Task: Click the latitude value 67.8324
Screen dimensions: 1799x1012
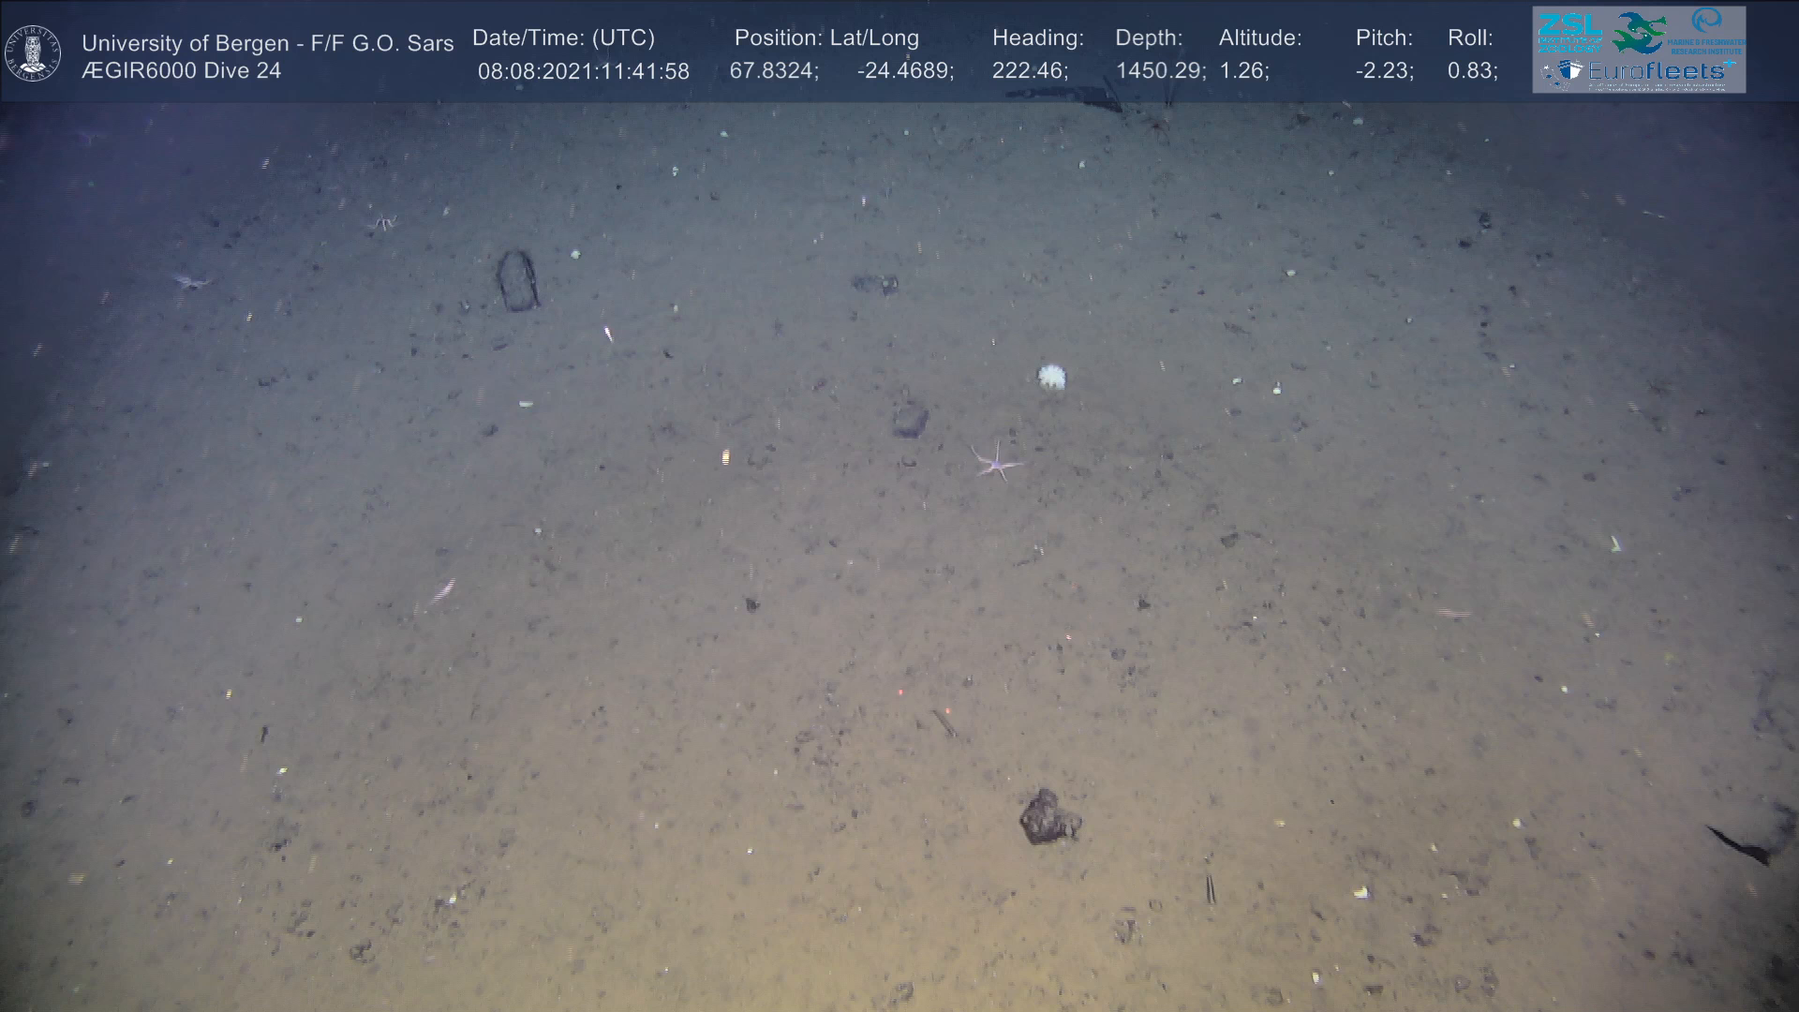Action: click(773, 71)
